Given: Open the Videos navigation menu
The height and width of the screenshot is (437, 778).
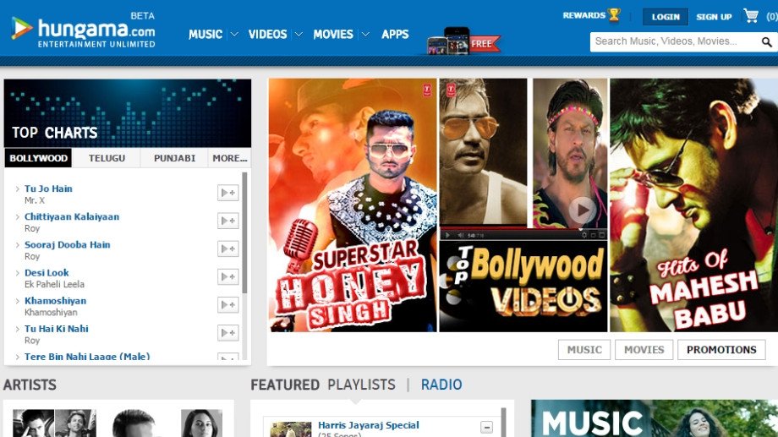Looking at the screenshot, I should point(267,34).
